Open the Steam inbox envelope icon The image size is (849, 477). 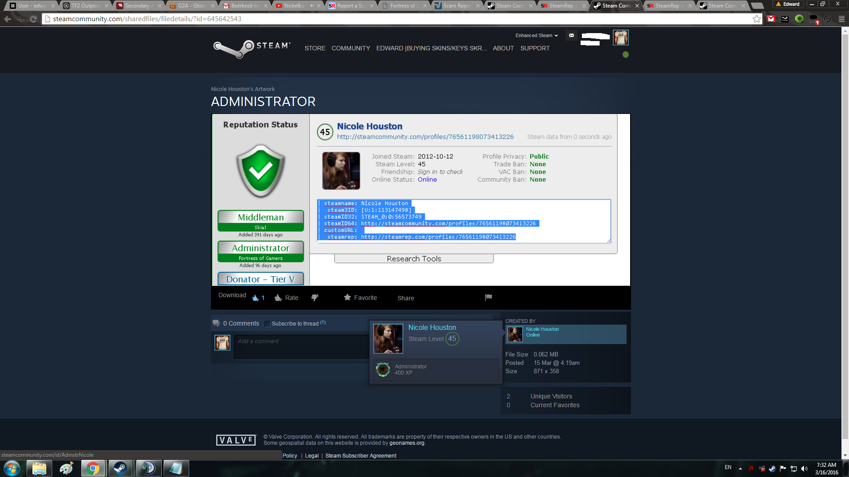[x=571, y=35]
